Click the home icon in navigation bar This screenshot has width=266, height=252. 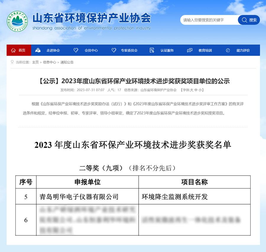point(13,50)
